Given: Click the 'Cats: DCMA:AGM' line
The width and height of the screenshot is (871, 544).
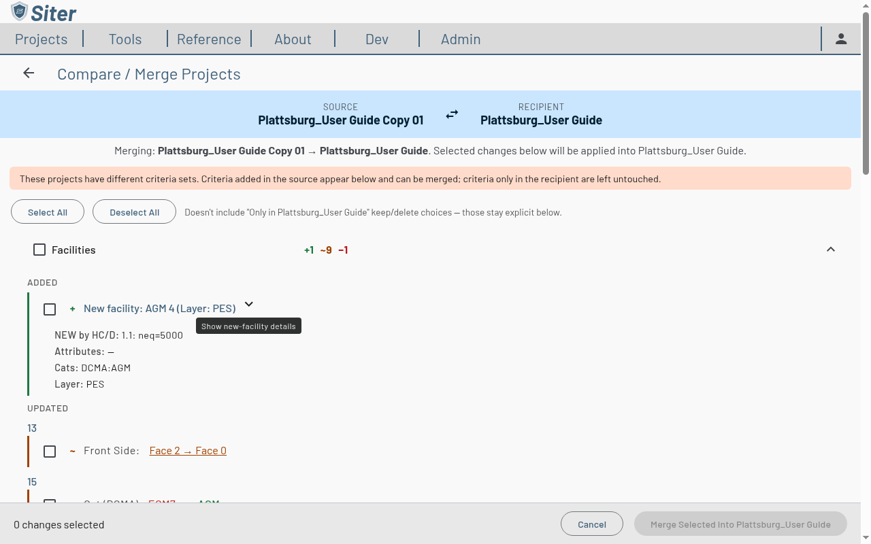Looking at the screenshot, I should pyautogui.click(x=93, y=368).
